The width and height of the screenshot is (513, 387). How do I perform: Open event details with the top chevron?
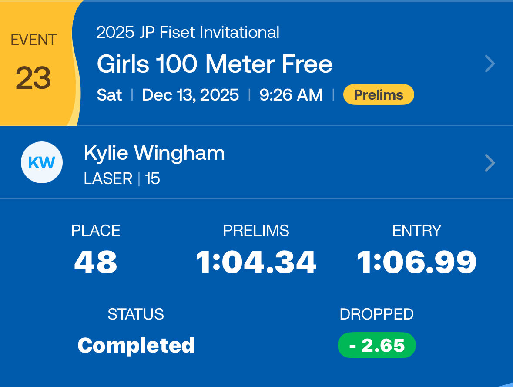pyautogui.click(x=490, y=64)
